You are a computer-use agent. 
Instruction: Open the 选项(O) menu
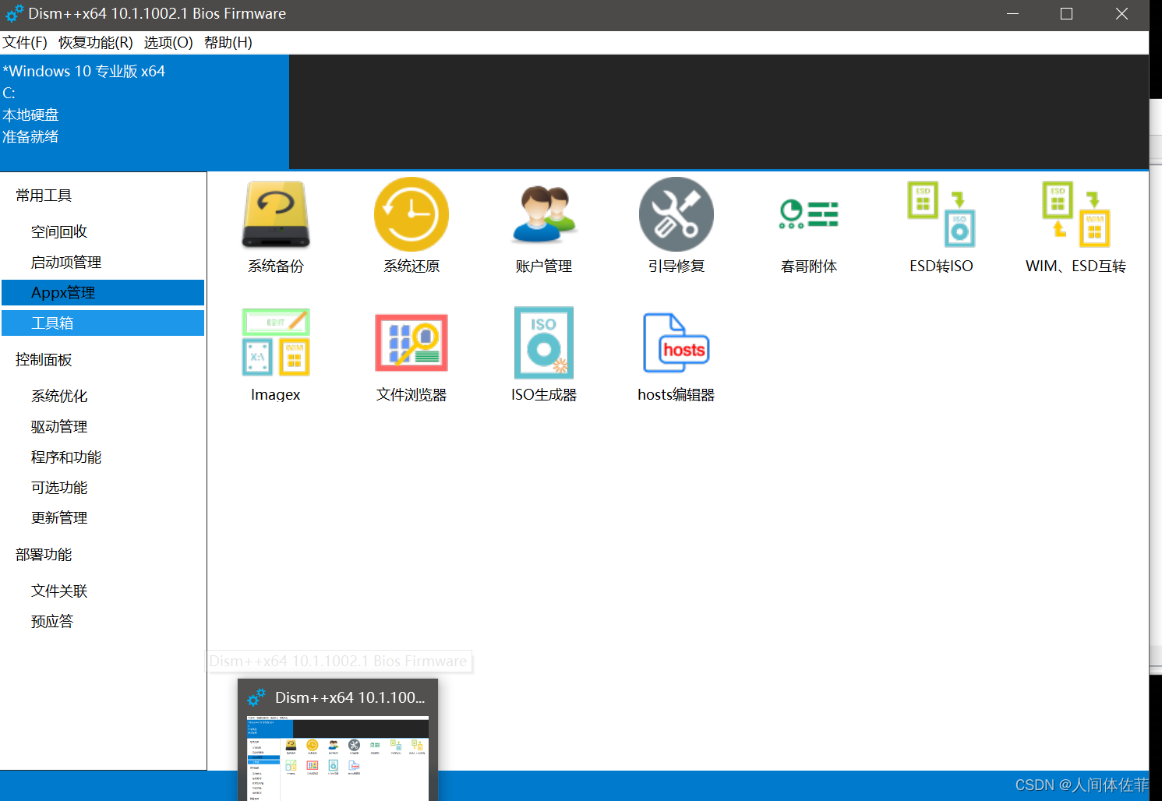point(168,42)
